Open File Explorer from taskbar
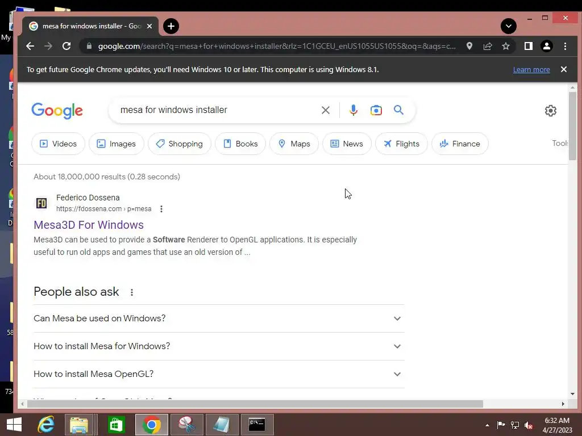The height and width of the screenshot is (436, 582). (x=79, y=425)
